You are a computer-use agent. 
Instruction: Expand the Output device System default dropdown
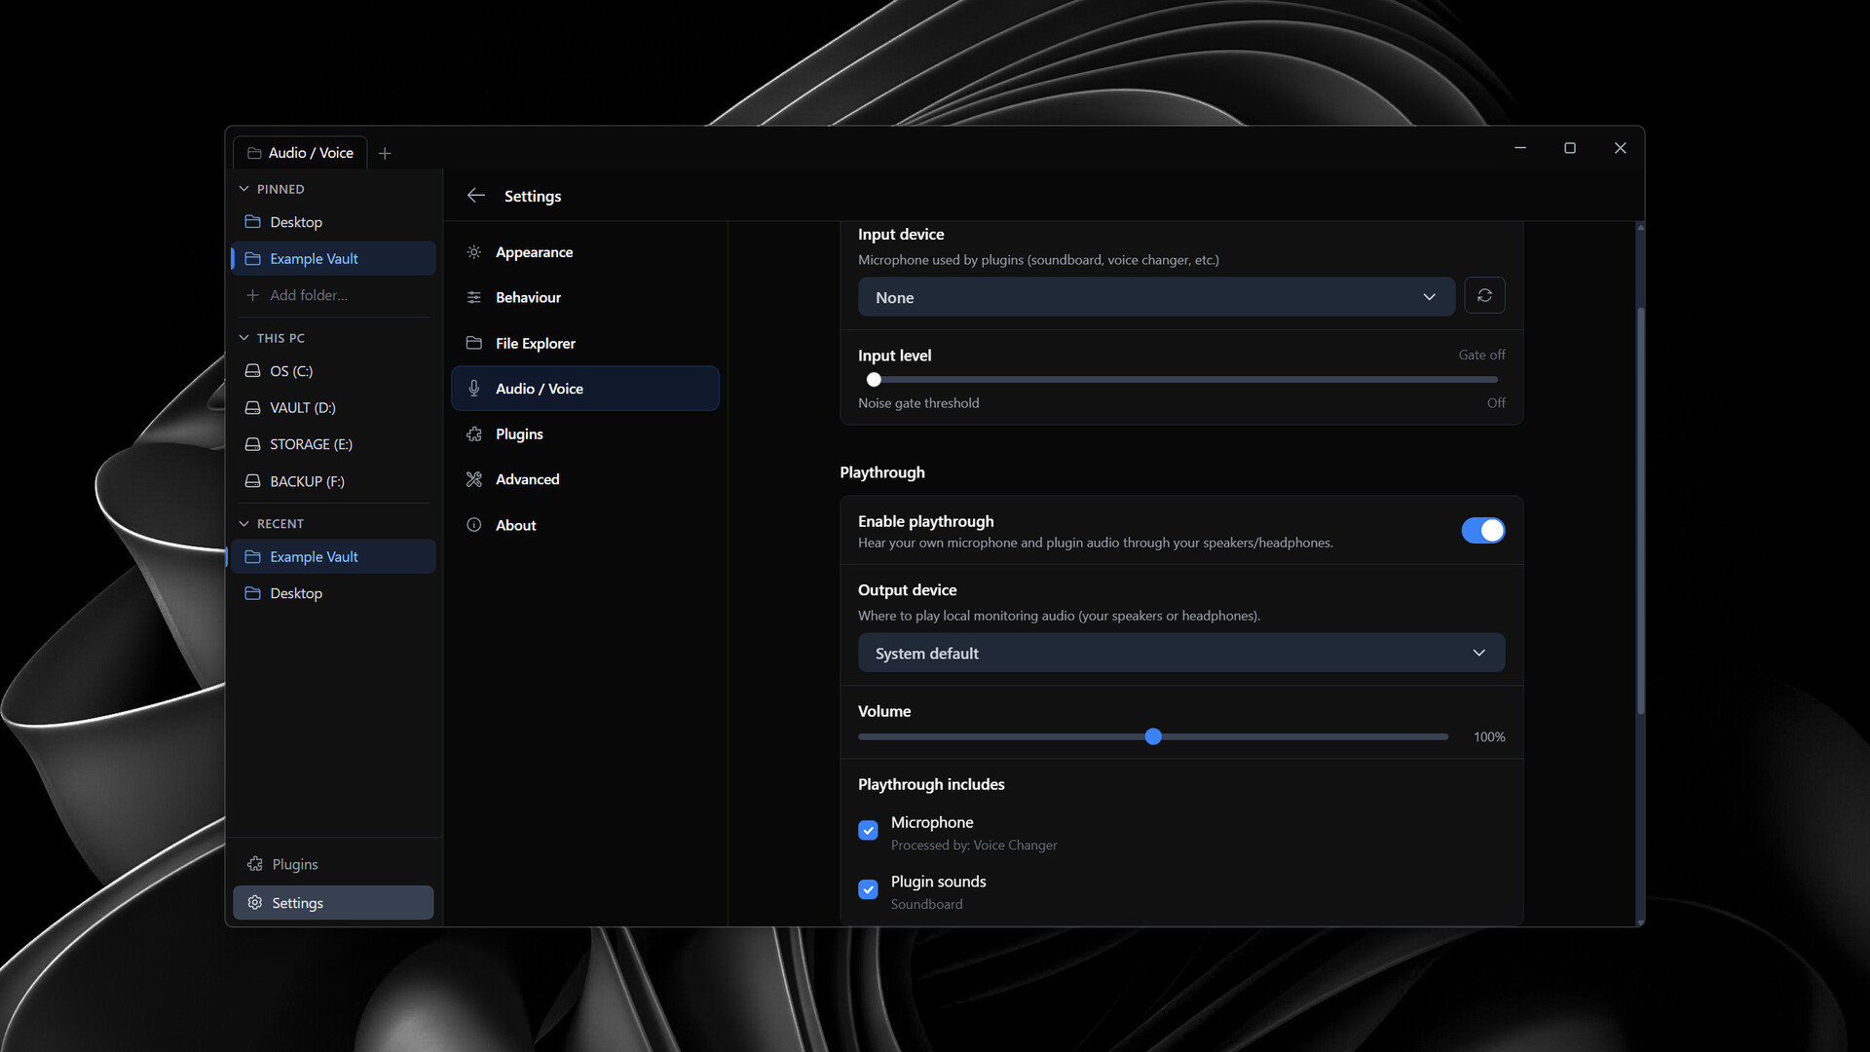click(1180, 654)
